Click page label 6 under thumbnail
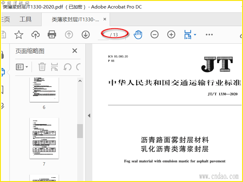Screen dimensions: 243x182 (44, 107)
